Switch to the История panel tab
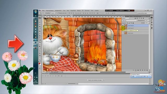Viewport: 167px width, 94px height. (127, 16)
